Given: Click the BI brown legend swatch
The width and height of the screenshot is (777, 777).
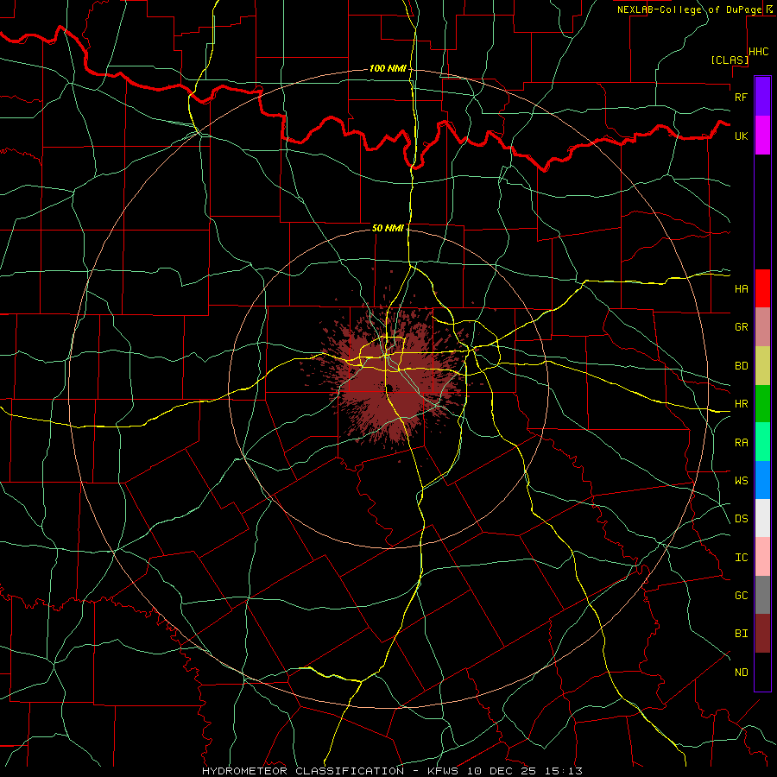Looking at the screenshot, I should (762, 634).
